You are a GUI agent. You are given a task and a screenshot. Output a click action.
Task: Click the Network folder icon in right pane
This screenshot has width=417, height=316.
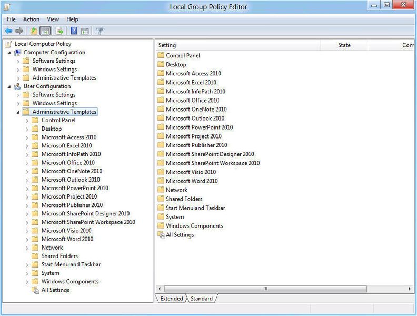click(x=161, y=190)
